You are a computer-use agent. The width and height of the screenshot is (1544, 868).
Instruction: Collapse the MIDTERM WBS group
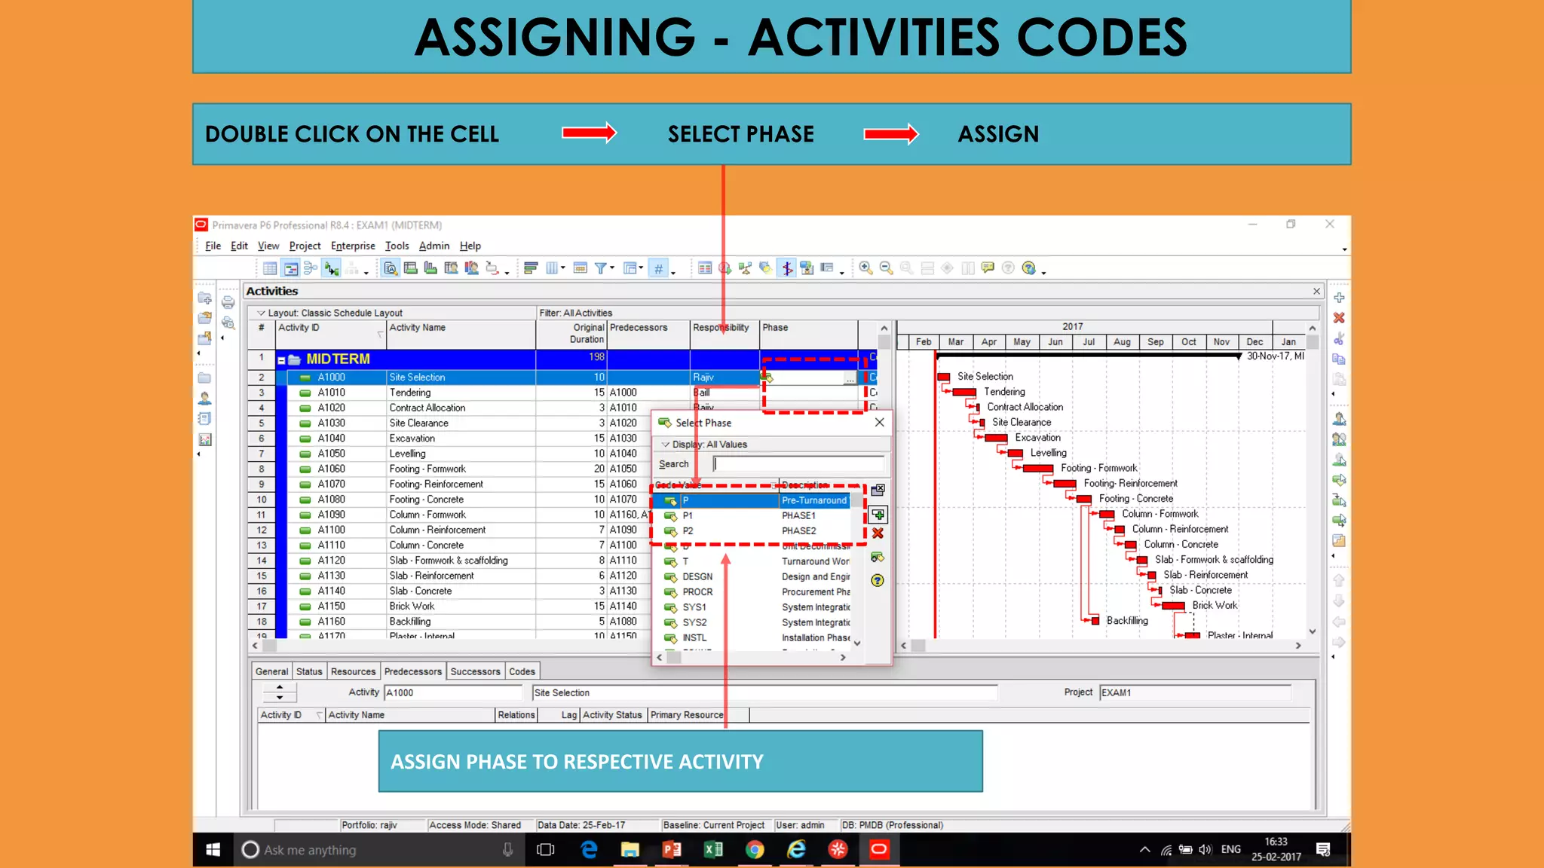(281, 360)
